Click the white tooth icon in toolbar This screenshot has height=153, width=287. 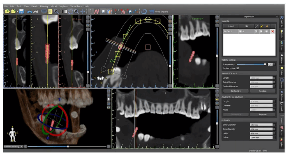[103, 12]
